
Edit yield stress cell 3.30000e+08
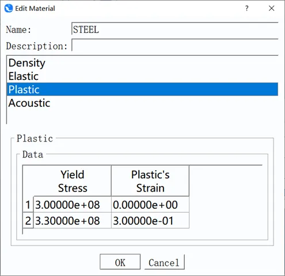point(73,221)
